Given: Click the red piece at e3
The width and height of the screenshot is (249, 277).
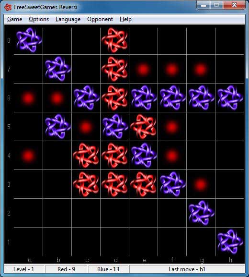Looking at the screenshot, I should 144,184.
